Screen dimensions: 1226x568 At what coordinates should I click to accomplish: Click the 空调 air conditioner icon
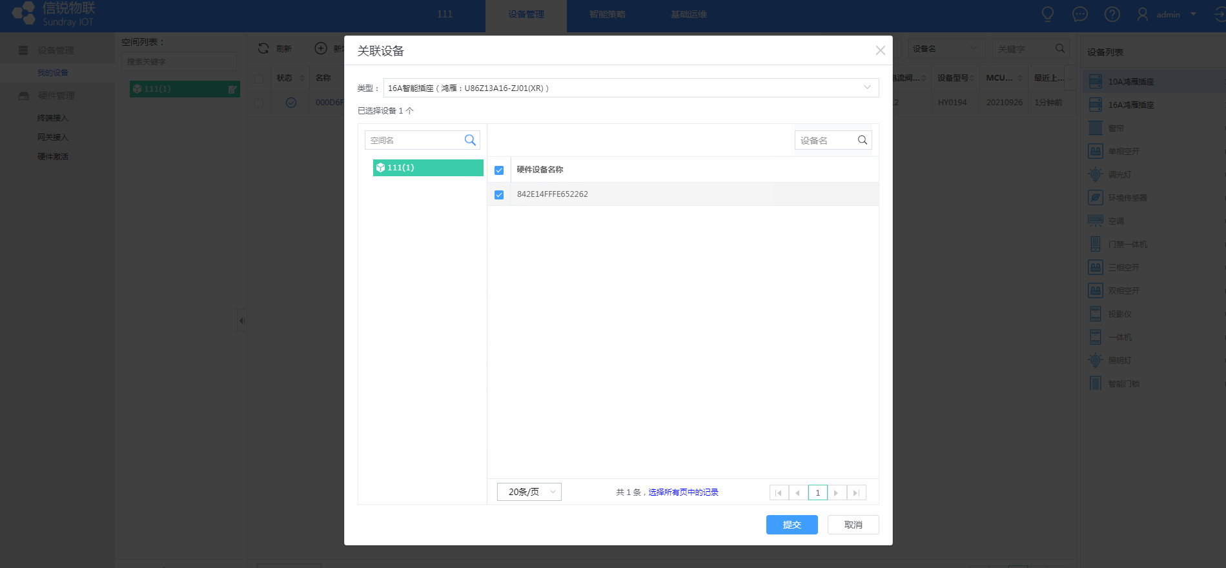click(1096, 221)
